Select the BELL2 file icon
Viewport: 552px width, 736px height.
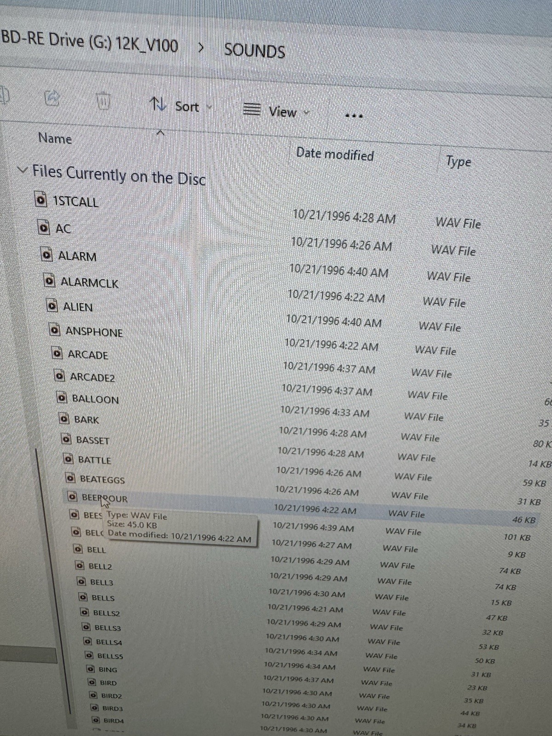tap(80, 565)
